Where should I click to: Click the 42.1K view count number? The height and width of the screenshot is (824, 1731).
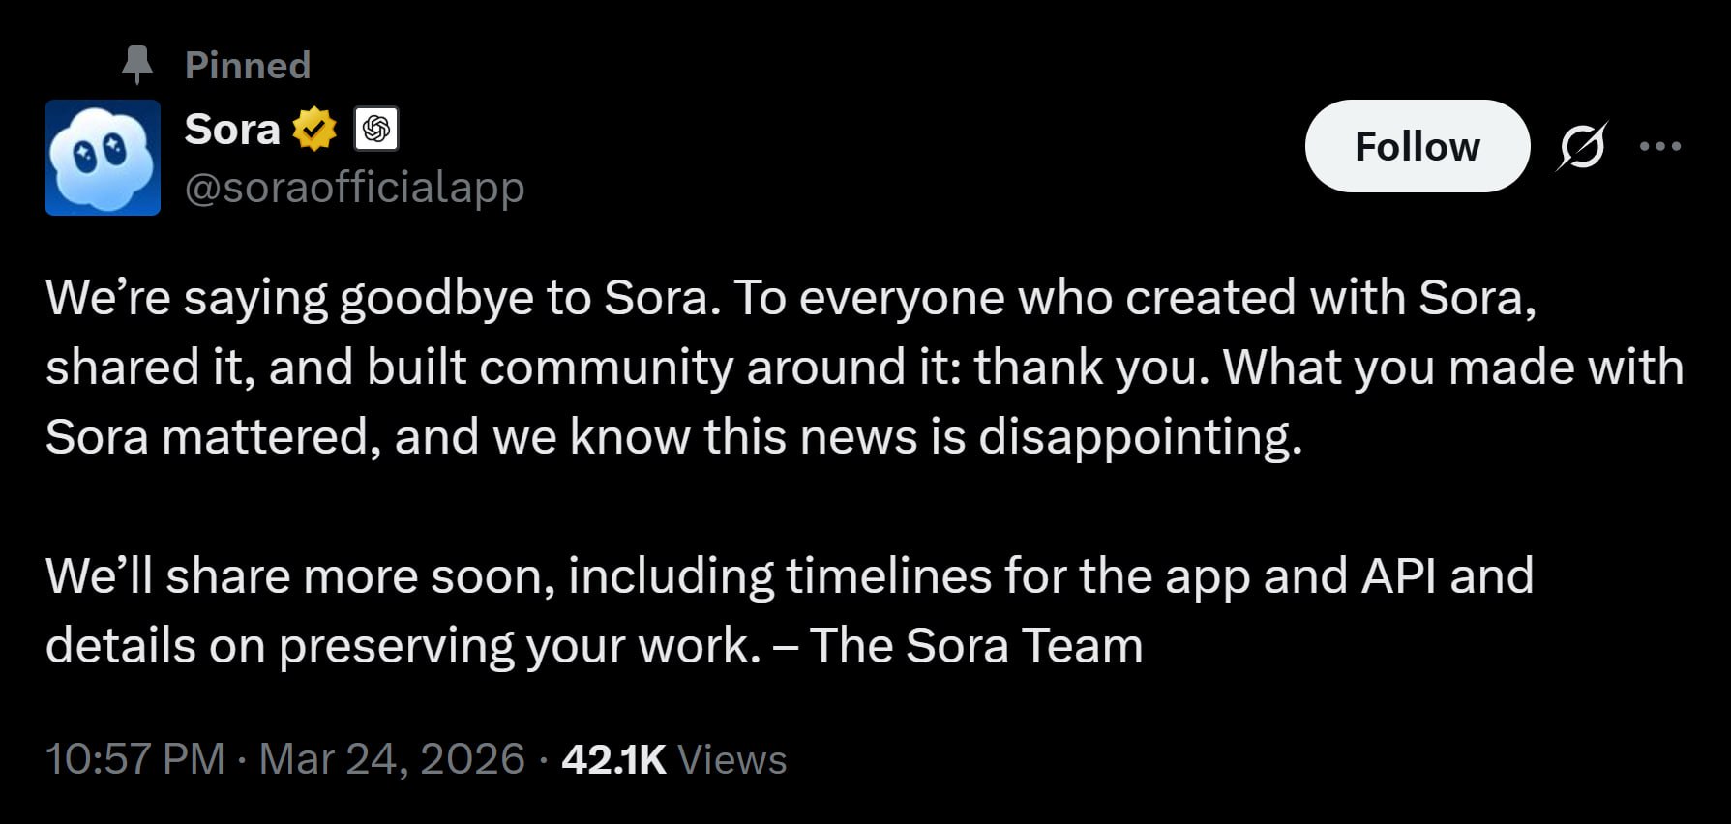tap(613, 759)
